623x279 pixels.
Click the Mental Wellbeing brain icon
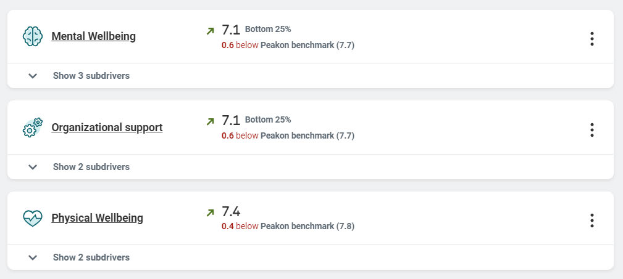[x=33, y=36]
